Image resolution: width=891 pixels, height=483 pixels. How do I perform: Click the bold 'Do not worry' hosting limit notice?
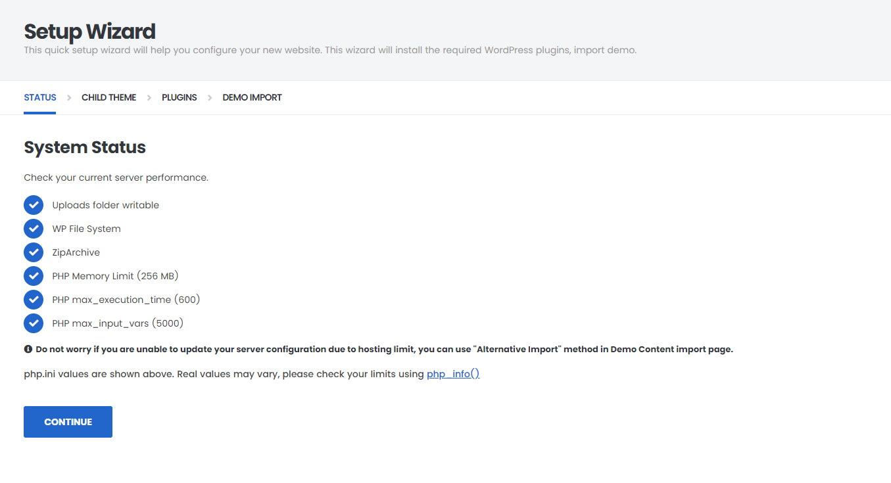click(384, 350)
